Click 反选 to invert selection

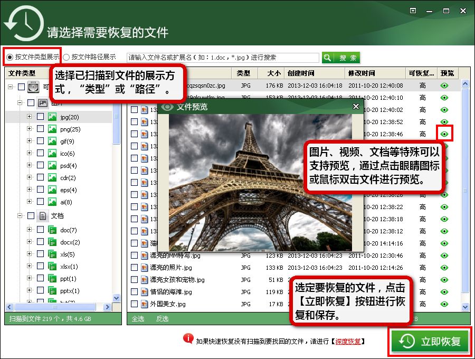tap(162, 319)
